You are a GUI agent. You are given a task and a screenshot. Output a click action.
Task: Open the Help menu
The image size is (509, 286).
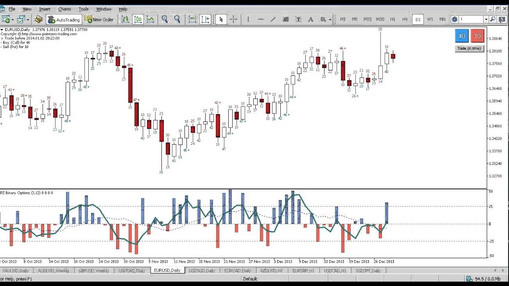123,9
